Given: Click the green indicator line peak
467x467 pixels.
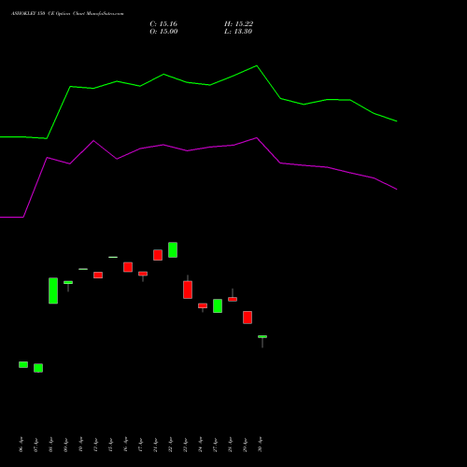Looking at the screenshot, I should tap(257, 65).
